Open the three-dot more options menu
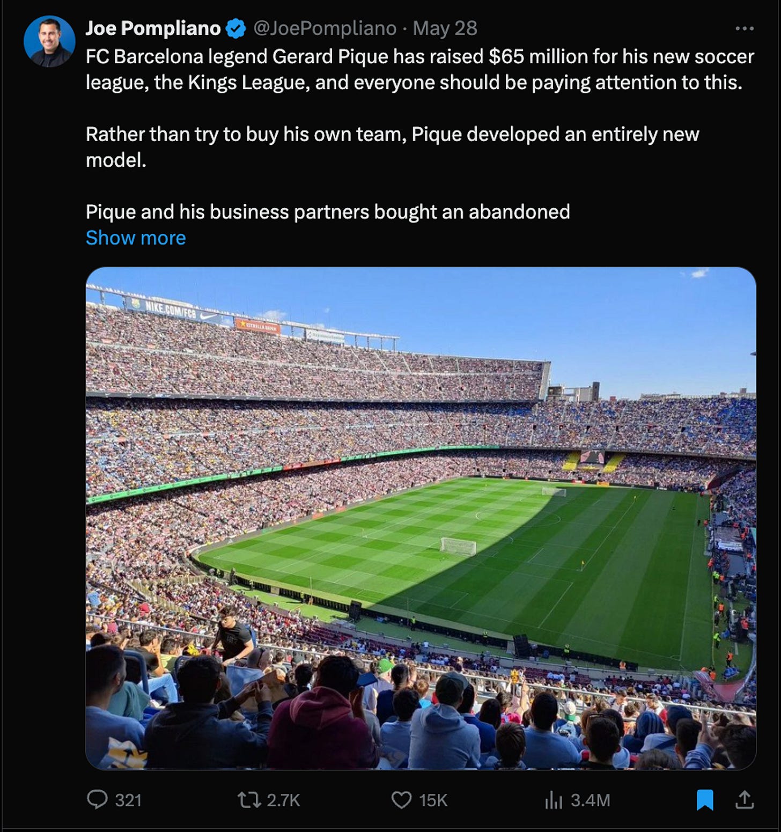Screen dimensions: 781x832 pos(745,28)
